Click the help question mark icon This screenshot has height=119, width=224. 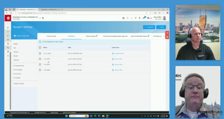coord(123,18)
